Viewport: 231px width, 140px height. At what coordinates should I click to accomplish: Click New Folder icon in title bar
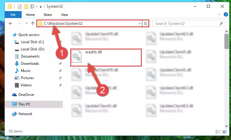click(26, 7)
